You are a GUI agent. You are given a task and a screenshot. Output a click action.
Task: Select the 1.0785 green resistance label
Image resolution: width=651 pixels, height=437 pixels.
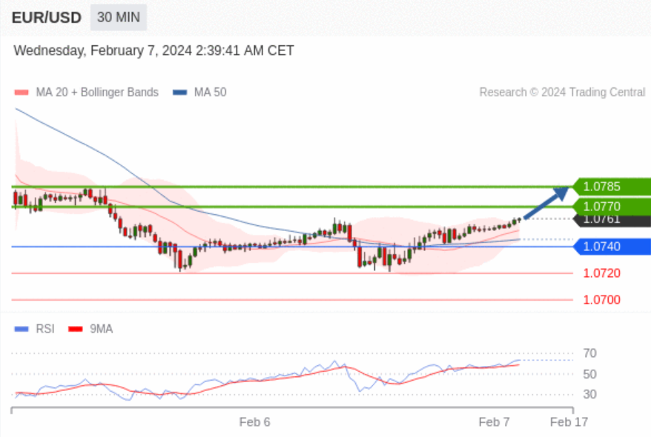pyautogui.click(x=612, y=187)
